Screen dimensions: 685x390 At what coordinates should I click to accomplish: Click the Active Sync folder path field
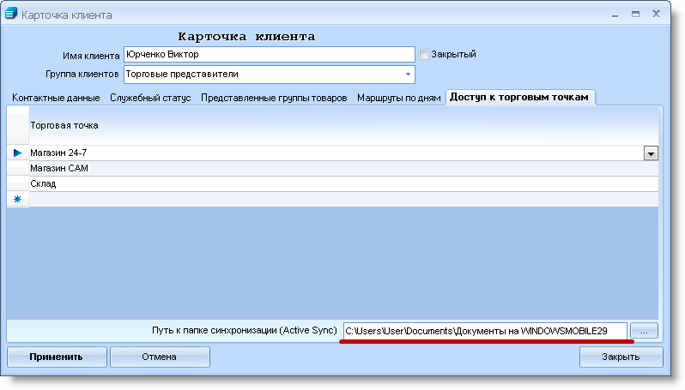point(484,330)
